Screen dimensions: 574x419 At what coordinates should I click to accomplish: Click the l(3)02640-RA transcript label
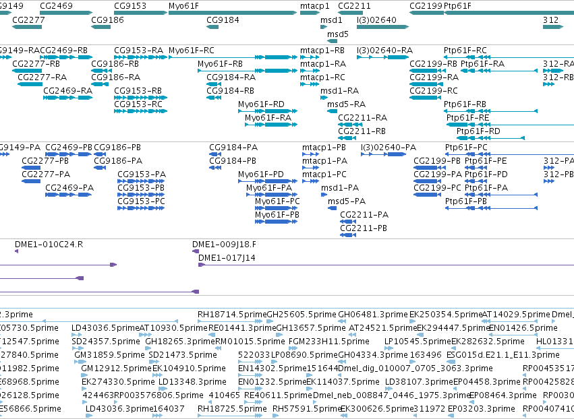pos(384,50)
